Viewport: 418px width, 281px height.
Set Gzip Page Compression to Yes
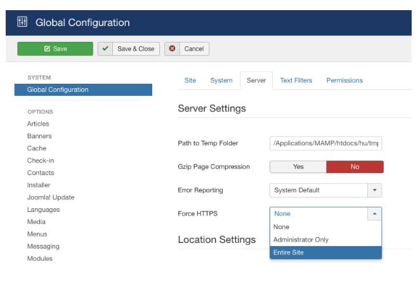coord(298,167)
